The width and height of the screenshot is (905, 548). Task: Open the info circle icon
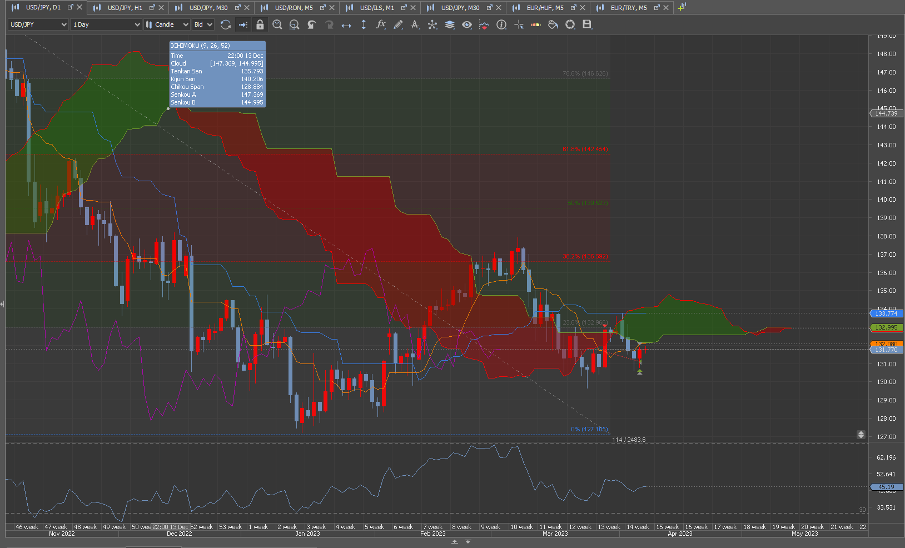coord(501,24)
